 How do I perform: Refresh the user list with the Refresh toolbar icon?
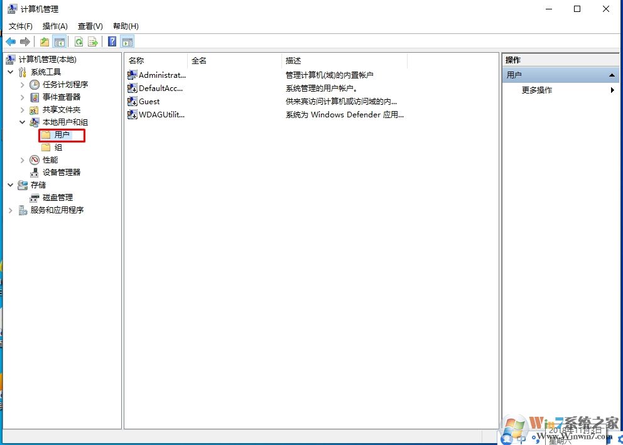(x=78, y=41)
